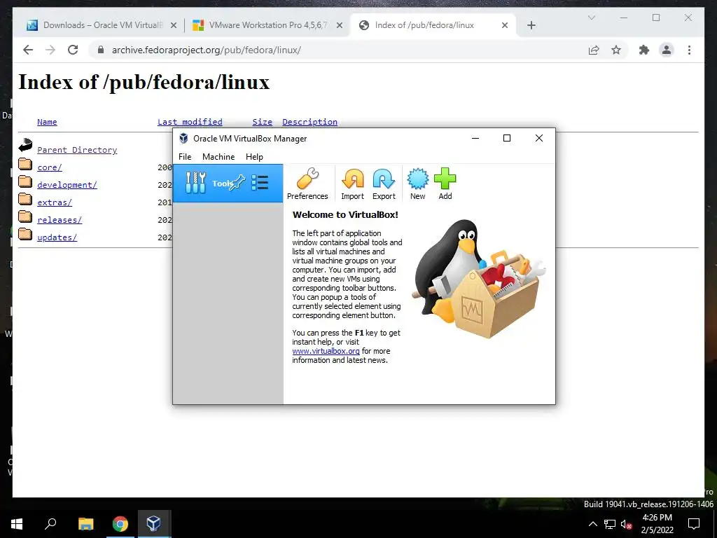
Task: Click Chrome icon in taskbar
Action: point(120,524)
